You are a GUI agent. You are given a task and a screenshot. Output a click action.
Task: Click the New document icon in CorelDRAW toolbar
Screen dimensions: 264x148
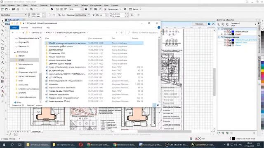point(2,9)
